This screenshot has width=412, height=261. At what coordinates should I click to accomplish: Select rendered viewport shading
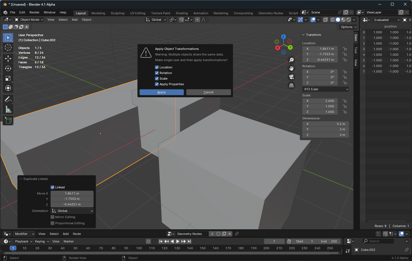pos(349,20)
